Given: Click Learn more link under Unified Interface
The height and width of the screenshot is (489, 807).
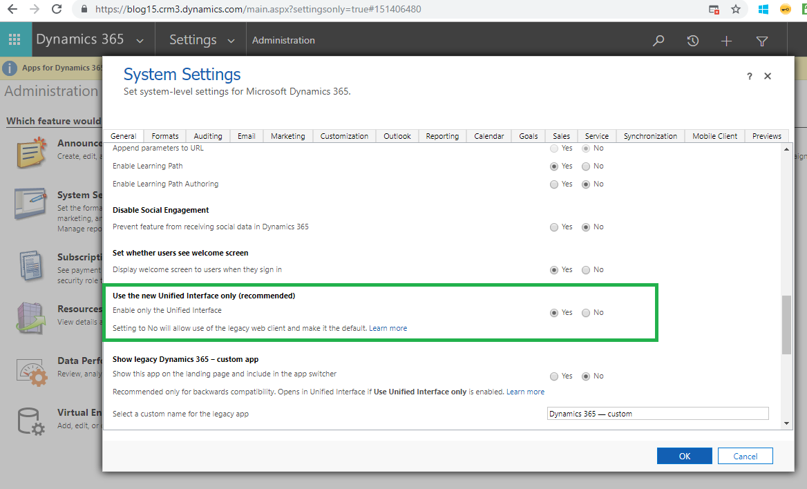Looking at the screenshot, I should (388, 328).
